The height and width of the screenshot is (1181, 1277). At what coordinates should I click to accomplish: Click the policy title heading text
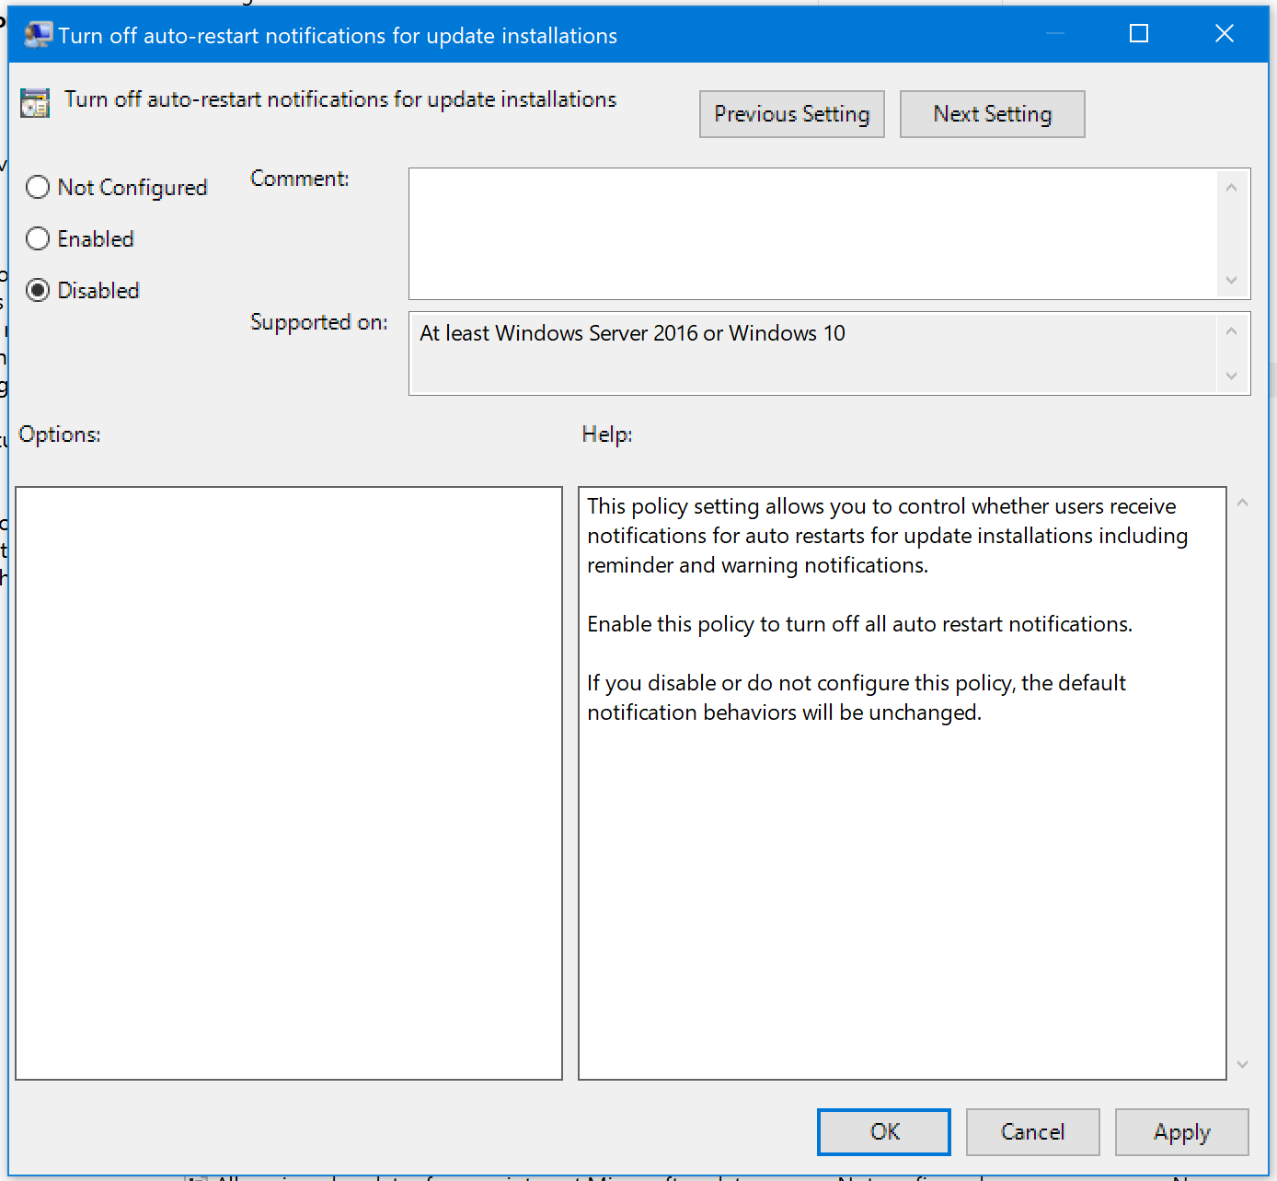[x=340, y=99]
